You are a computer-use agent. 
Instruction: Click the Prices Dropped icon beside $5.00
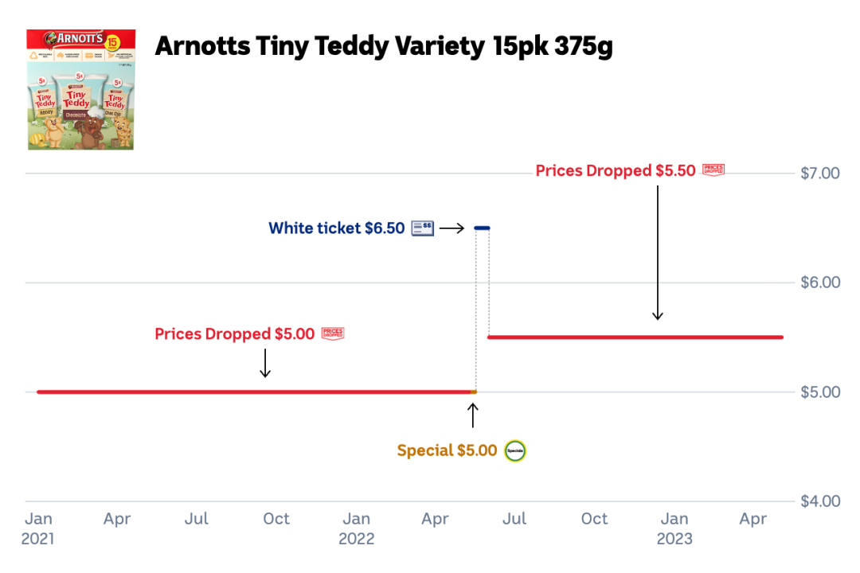click(333, 334)
